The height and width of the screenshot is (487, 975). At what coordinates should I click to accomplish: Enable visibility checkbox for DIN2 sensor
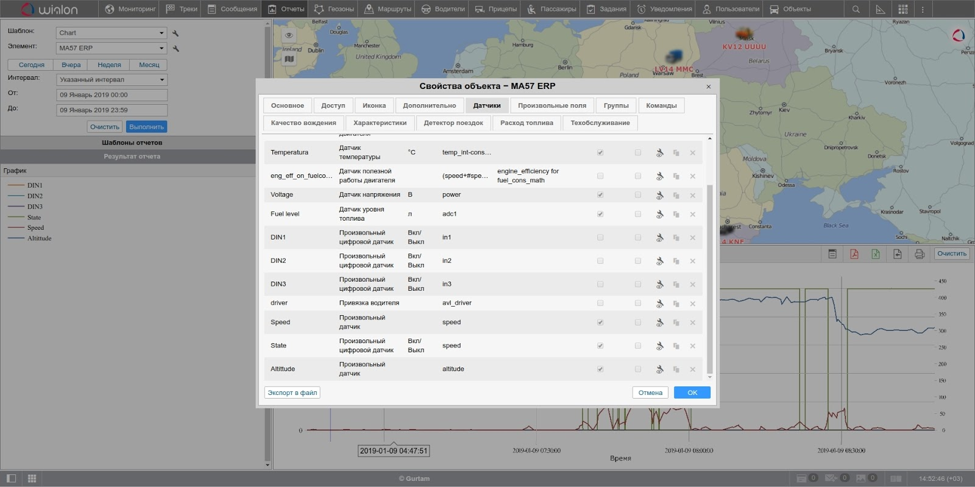[600, 261]
